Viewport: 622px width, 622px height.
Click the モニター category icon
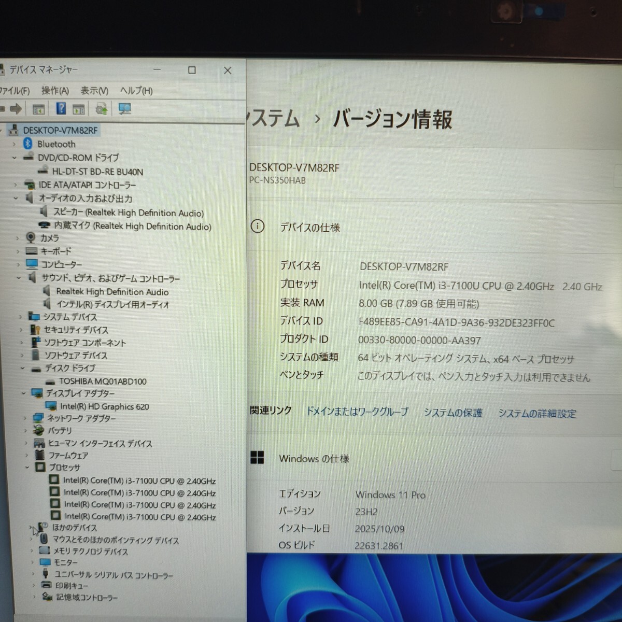45,562
